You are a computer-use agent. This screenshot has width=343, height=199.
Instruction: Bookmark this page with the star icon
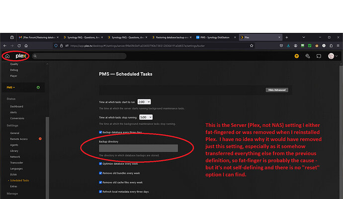[252, 46]
